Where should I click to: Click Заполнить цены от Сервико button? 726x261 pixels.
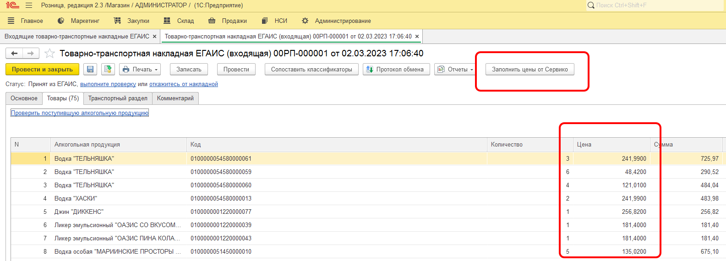(530, 69)
